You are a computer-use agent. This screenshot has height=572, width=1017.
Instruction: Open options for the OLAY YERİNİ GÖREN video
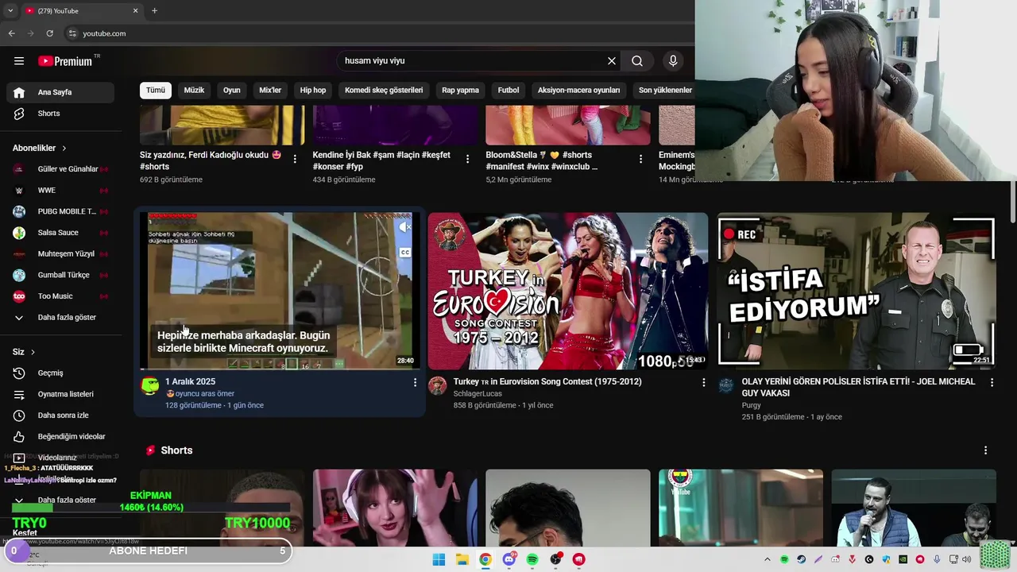[992, 382]
